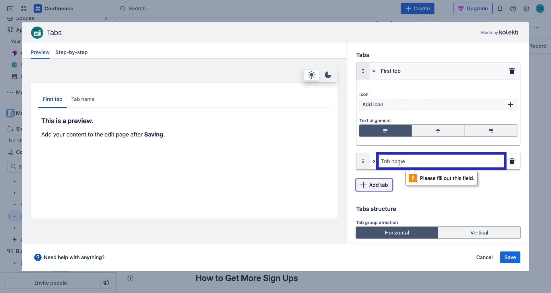Select Tab name in the preview
Viewport: 551px width, 293px height.
click(83, 99)
